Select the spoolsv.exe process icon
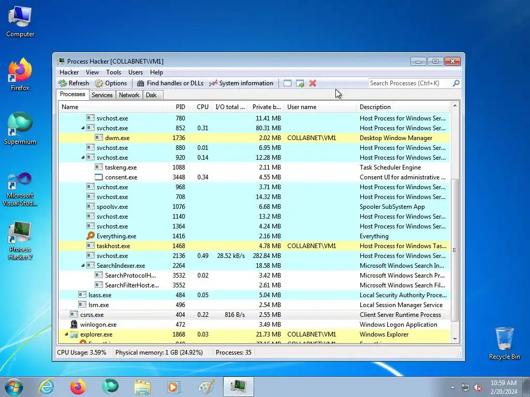Image resolution: width=530 pixels, height=397 pixels. 91,207
